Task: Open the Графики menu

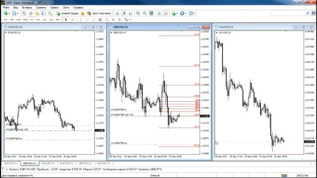Action: [x=41, y=7]
